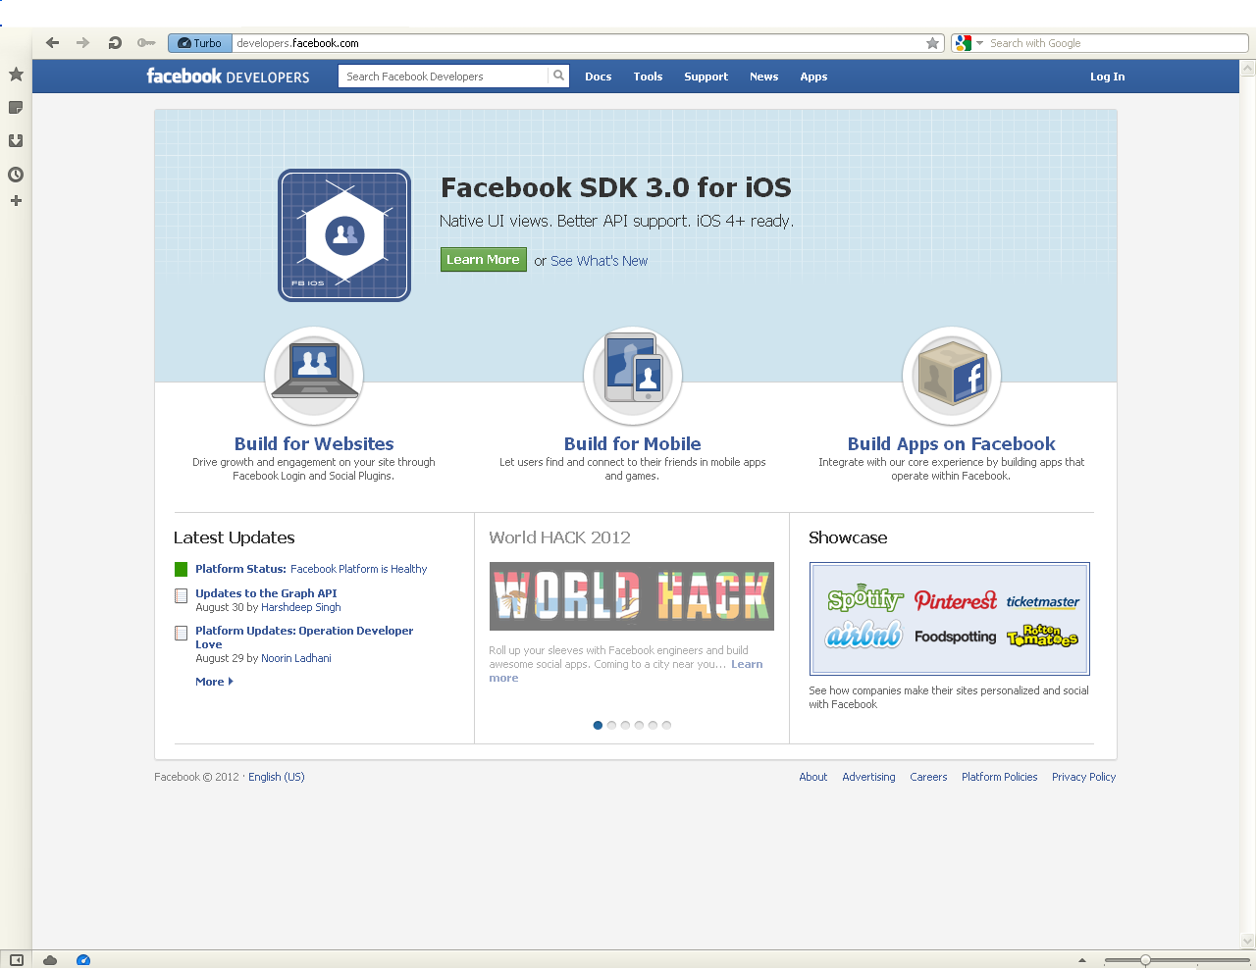Select the fifth World HACK carousel dot

[653, 726]
